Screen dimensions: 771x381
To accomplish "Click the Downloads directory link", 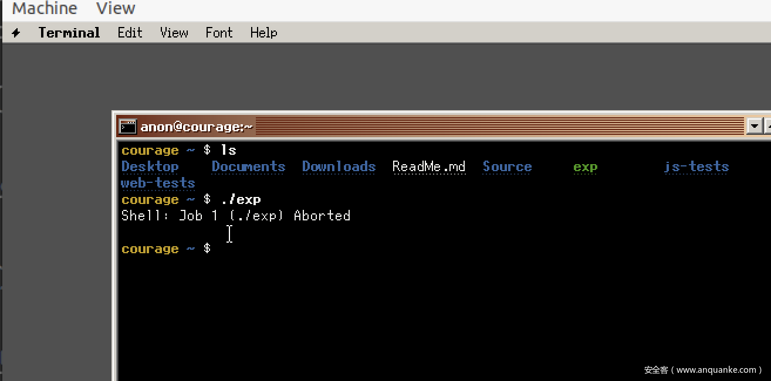I will coord(339,167).
